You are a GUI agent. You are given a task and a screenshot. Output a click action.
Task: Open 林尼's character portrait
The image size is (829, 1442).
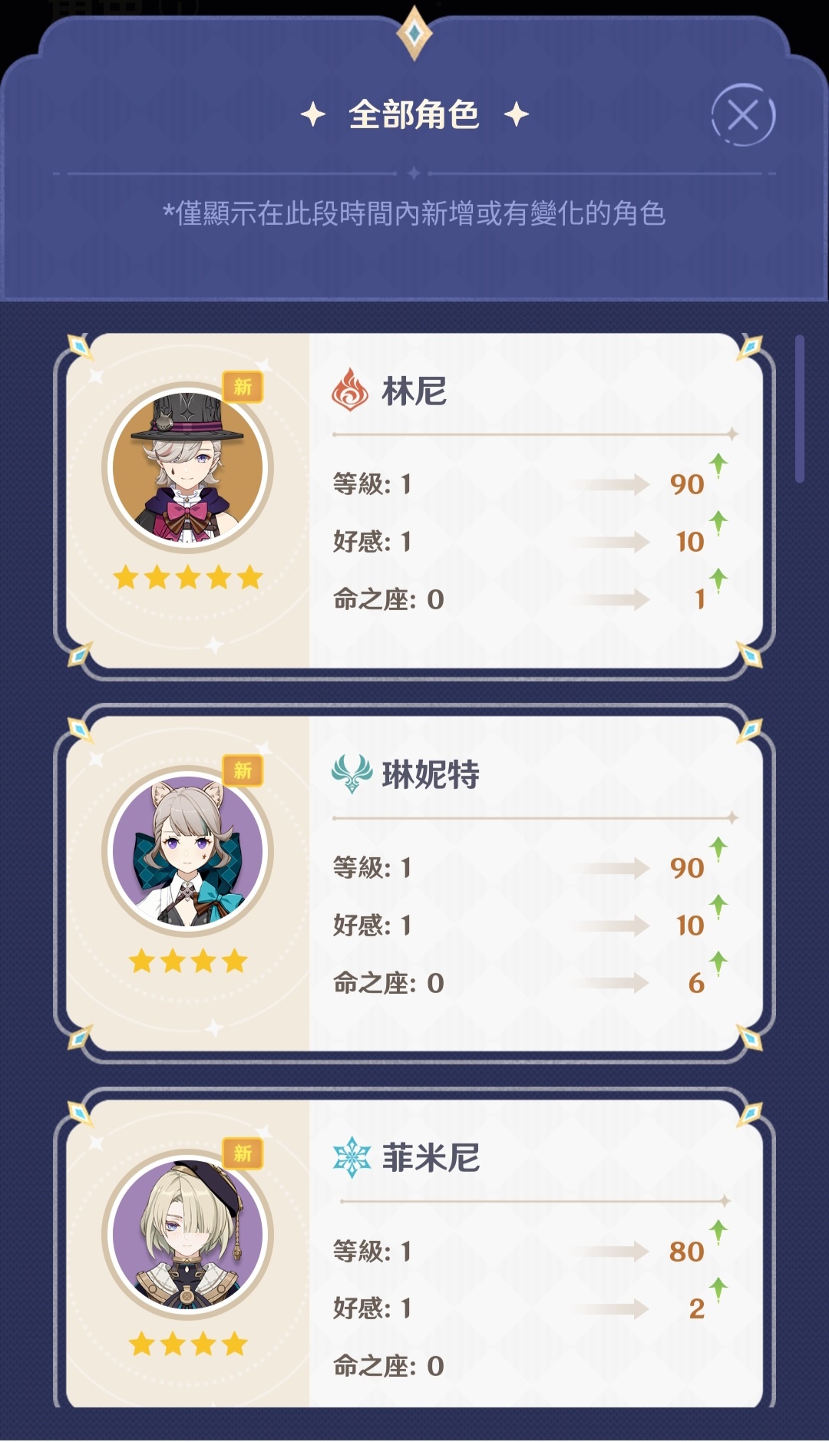[188, 467]
